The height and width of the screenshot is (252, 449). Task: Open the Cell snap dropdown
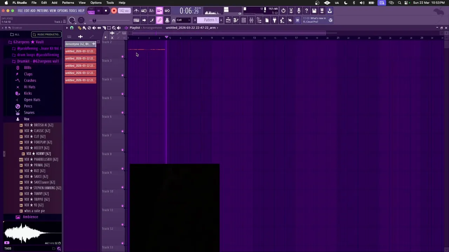pos(183,20)
